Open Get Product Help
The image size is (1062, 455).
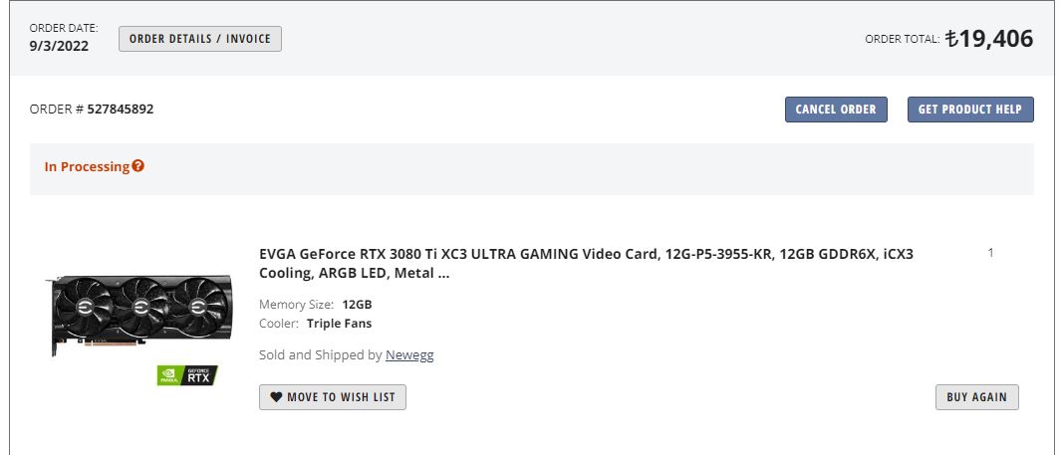pyautogui.click(x=970, y=110)
